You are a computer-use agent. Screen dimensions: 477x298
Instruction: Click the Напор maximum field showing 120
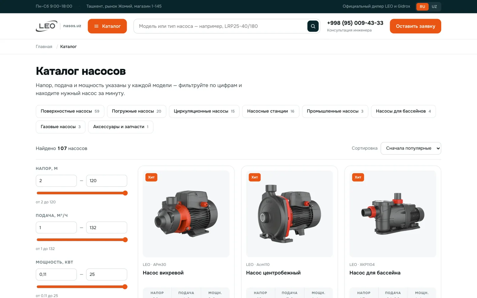tap(107, 181)
